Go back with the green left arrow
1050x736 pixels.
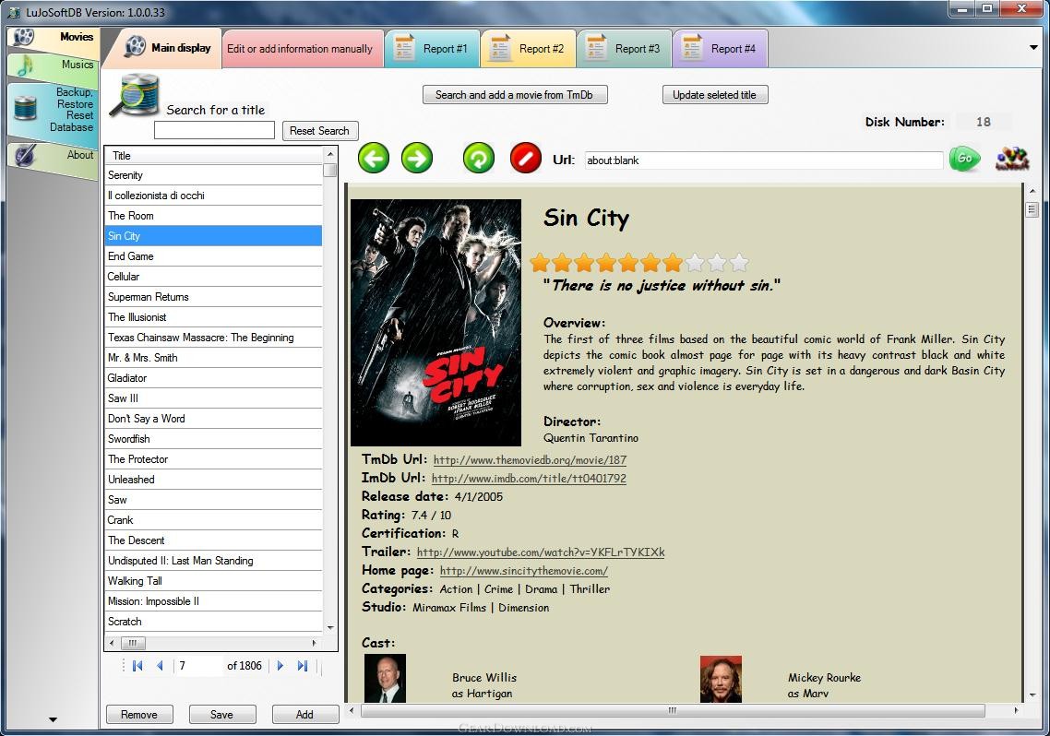point(373,160)
